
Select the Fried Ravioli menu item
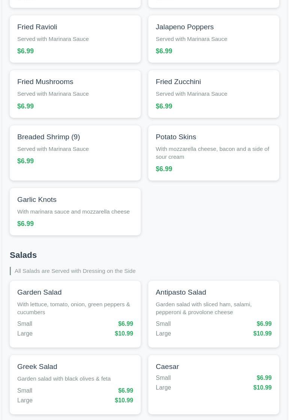coord(37,27)
